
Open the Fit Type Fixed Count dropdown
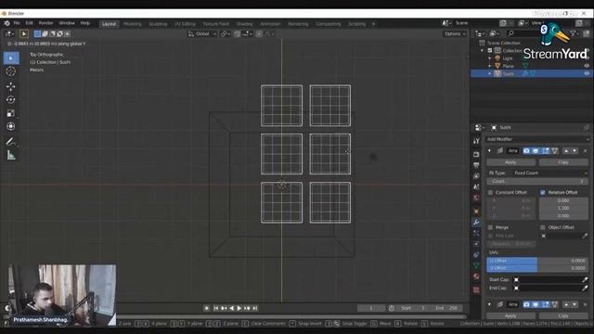click(x=549, y=173)
